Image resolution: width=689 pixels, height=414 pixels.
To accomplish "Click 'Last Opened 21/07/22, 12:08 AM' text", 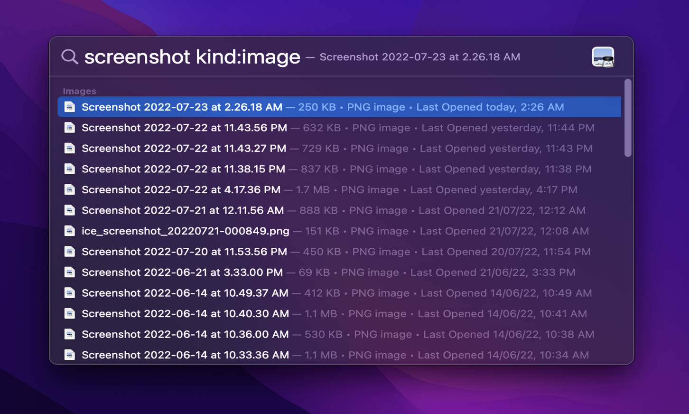I will point(504,231).
